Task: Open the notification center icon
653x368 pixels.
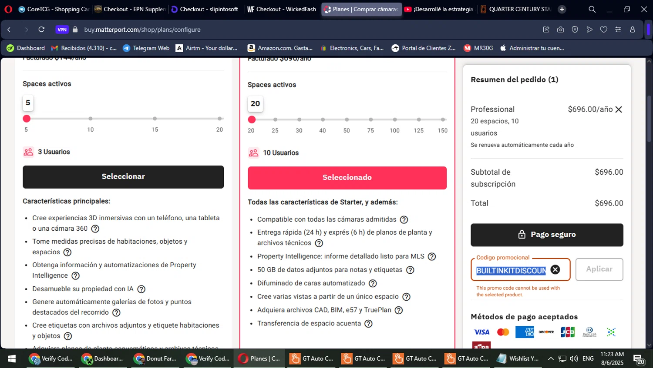Action: tap(639, 360)
